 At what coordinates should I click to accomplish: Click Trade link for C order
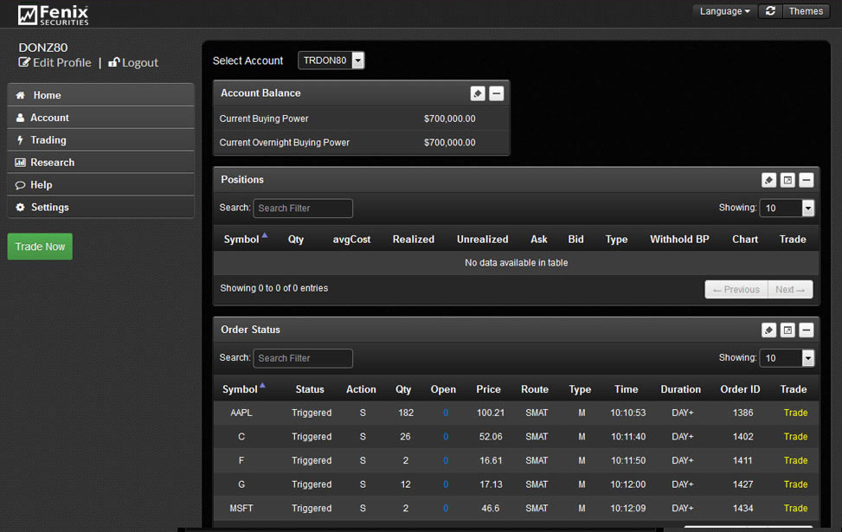click(x=795, y=437)
